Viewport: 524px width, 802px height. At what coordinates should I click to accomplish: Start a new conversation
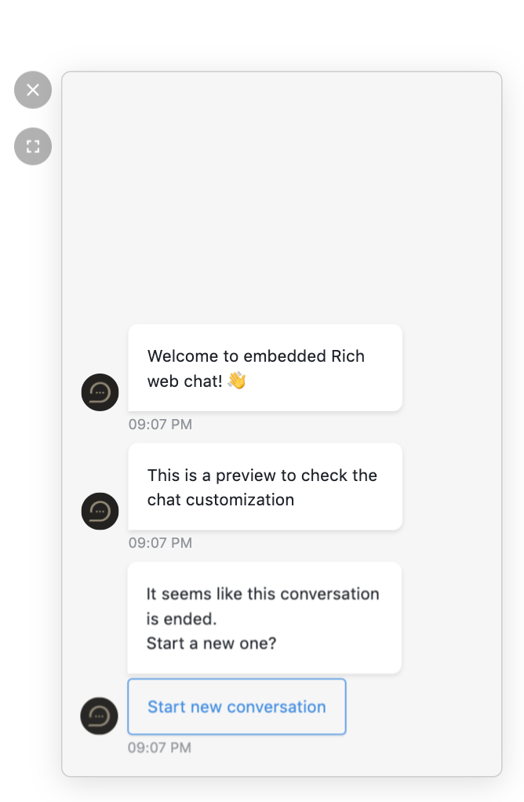pyautogui.click(x=237, y=707)
